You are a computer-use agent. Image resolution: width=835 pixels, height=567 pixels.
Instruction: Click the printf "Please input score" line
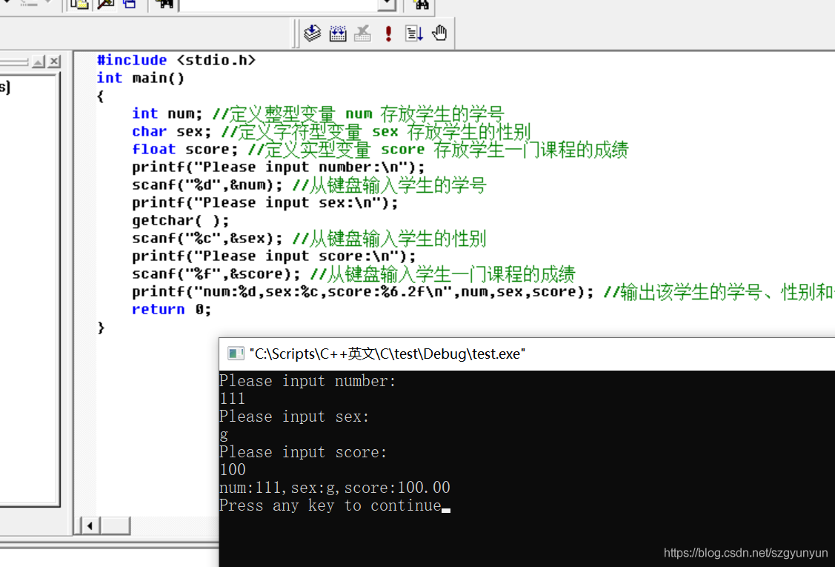273,256
